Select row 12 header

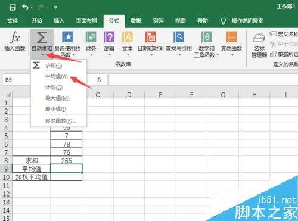pos(6,194)
